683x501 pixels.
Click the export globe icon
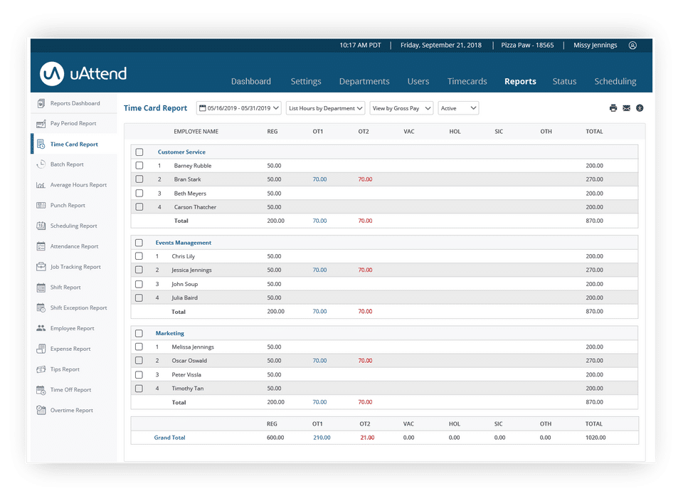[x=640, y=108]
